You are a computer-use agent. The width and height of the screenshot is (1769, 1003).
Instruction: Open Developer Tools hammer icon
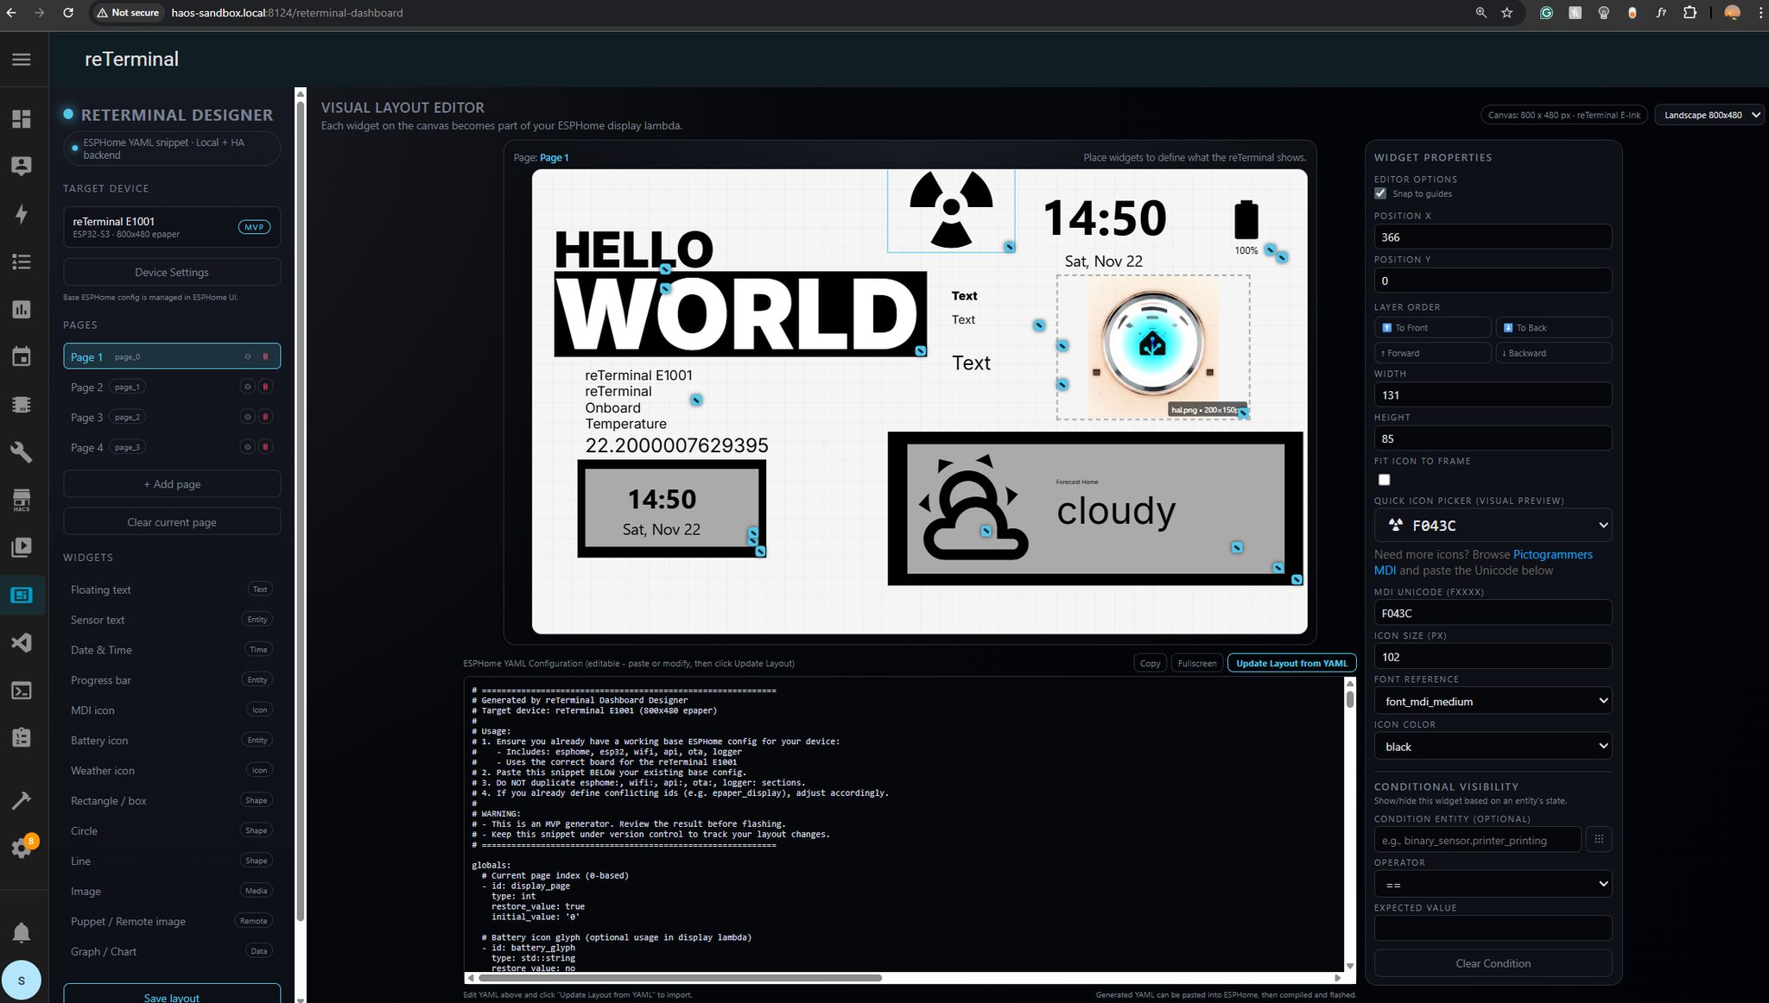pos(22,800)
